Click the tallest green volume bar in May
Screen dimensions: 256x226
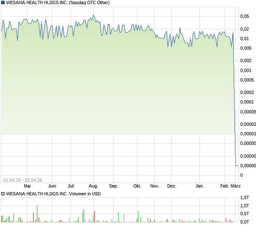(37, 214)
